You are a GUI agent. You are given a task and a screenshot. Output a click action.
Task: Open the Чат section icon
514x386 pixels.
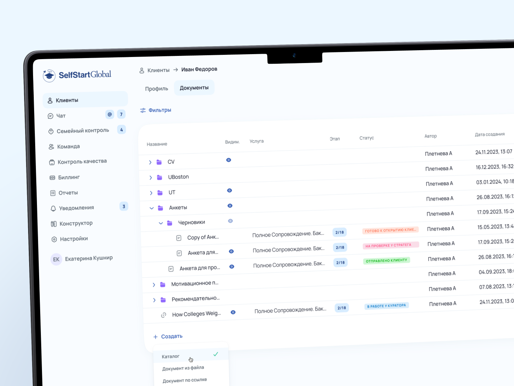[50, 116]
